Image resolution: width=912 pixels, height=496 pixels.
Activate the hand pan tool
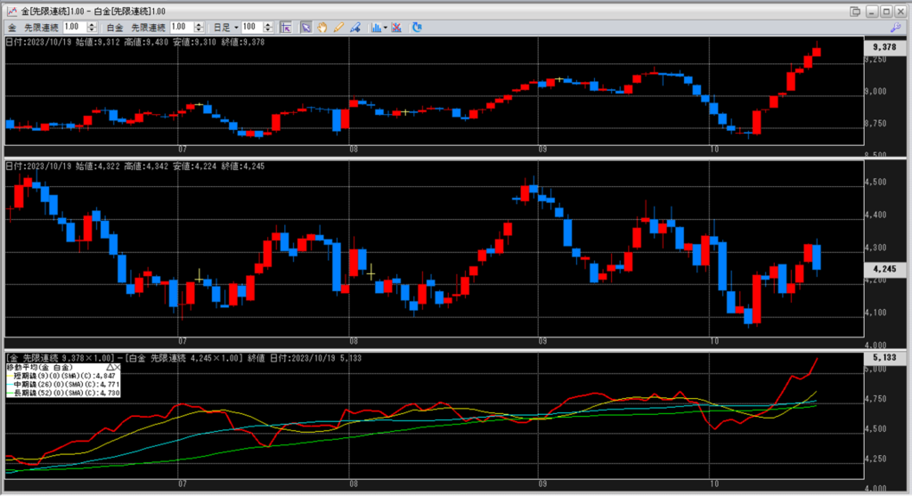tap(322, 28)
